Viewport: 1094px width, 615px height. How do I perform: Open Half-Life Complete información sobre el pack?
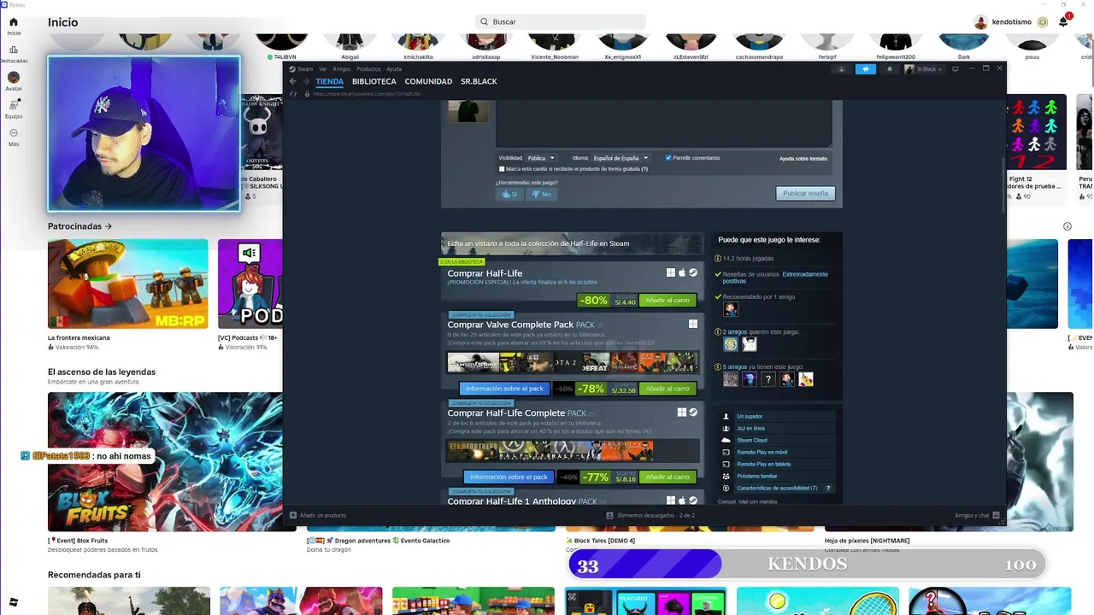coord(509,477)
